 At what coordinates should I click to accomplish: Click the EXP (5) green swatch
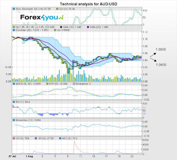coord(47,84)
